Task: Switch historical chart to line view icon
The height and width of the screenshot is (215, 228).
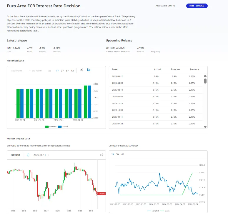Action: 82,70
